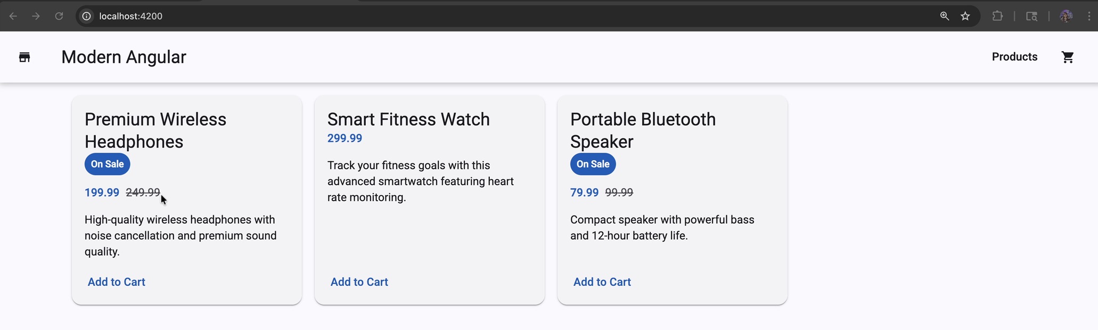Click the storefront icon in the header
The height and width of the screenshot is (330, 1098).
(x=24, y=57)
